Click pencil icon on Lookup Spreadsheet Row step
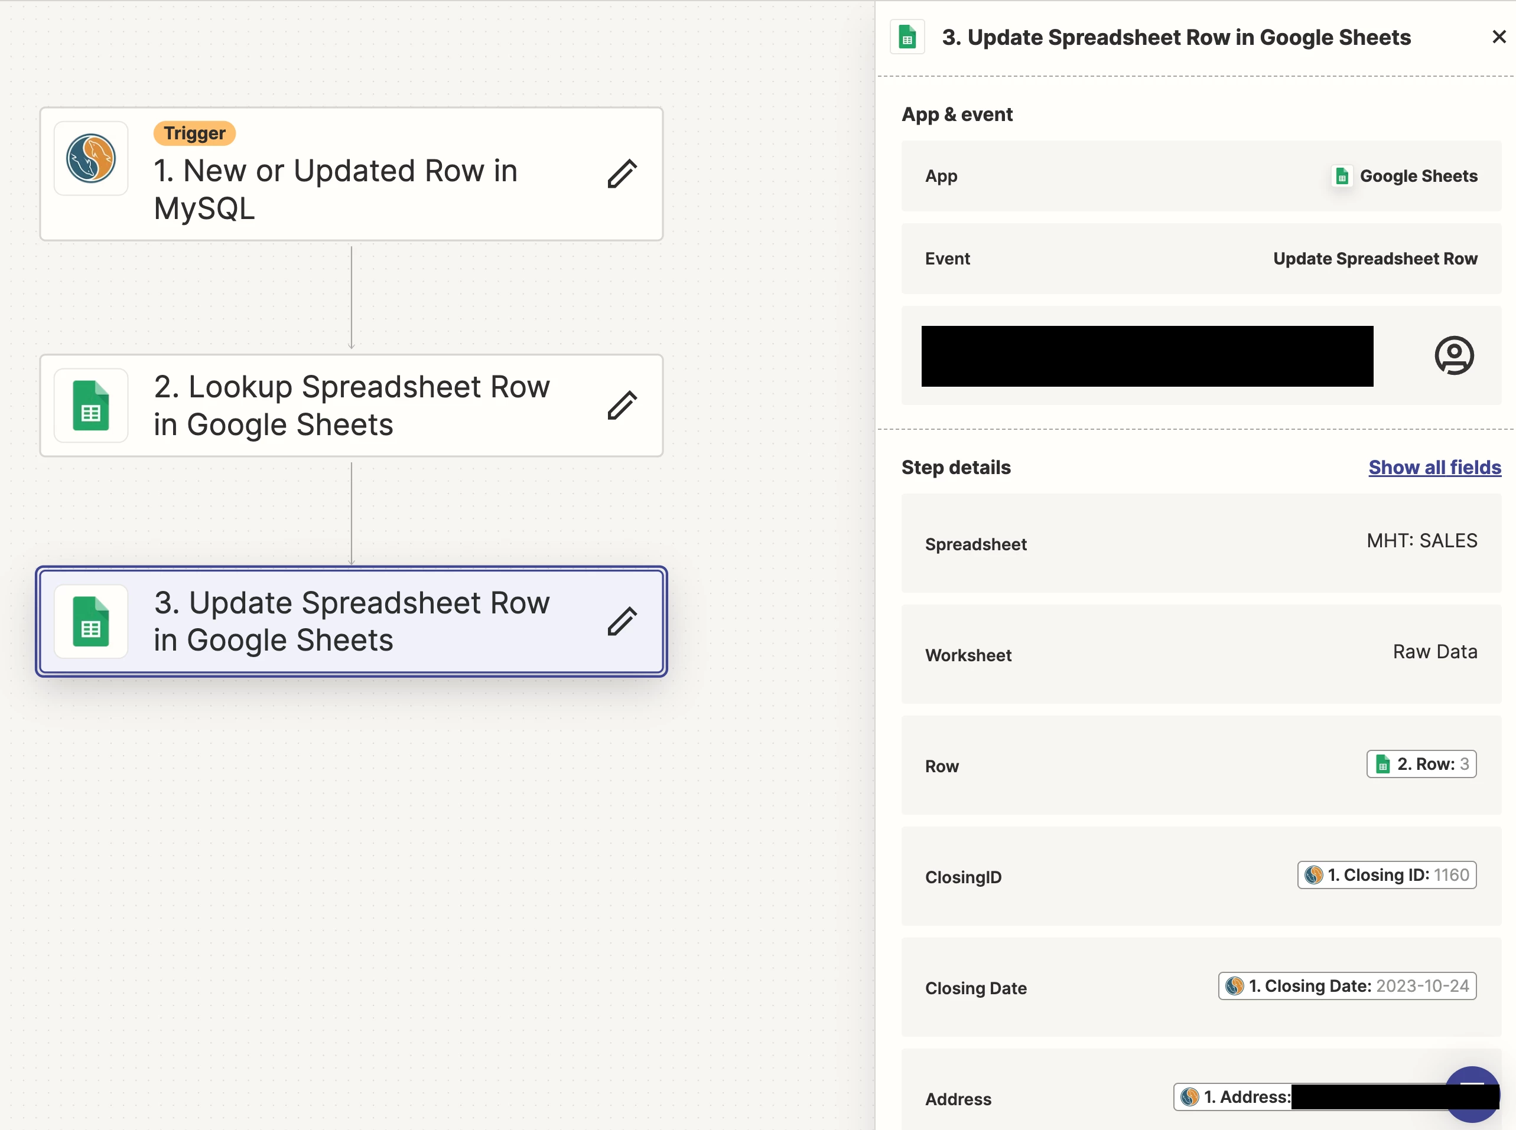Viewport: 1516px width, 1130px height. [x=622, y=406]
